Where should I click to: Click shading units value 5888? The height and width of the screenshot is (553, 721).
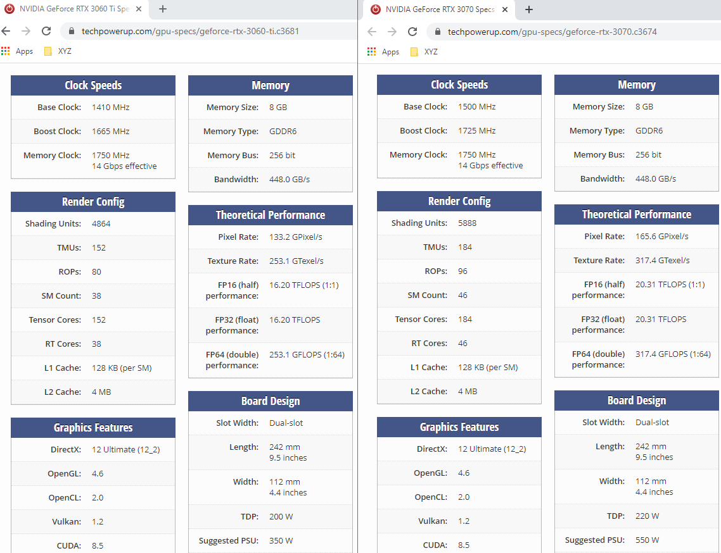click(x=467, y=223)
